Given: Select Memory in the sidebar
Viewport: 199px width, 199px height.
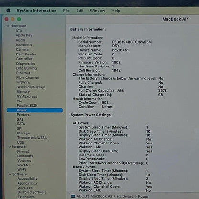Looking at the screenshot, I should coord(23,92).
